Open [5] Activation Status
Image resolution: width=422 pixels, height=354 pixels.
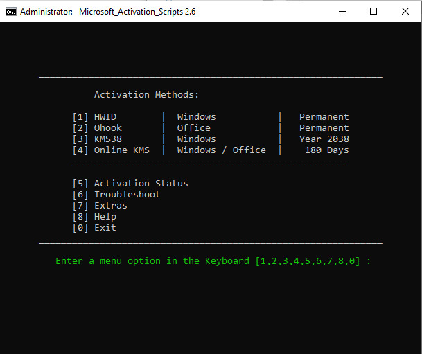130,184
